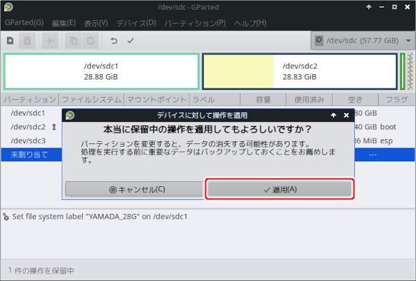This screenshot has height=281, width=416.
Task: Click the paste partition toolbar icon
Action: coord(90,41)
